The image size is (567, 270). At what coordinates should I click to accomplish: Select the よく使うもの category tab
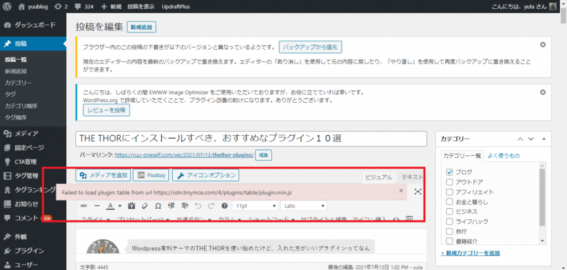point(503,156)
